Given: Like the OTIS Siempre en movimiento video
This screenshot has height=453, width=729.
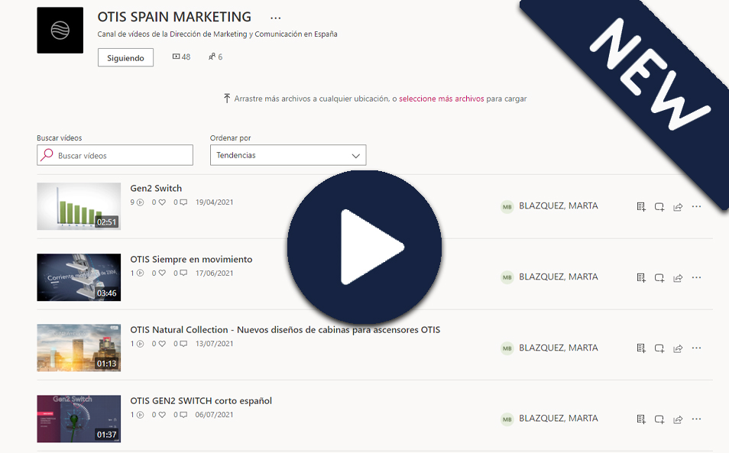Looking at the screenshot, I should 162,273.
